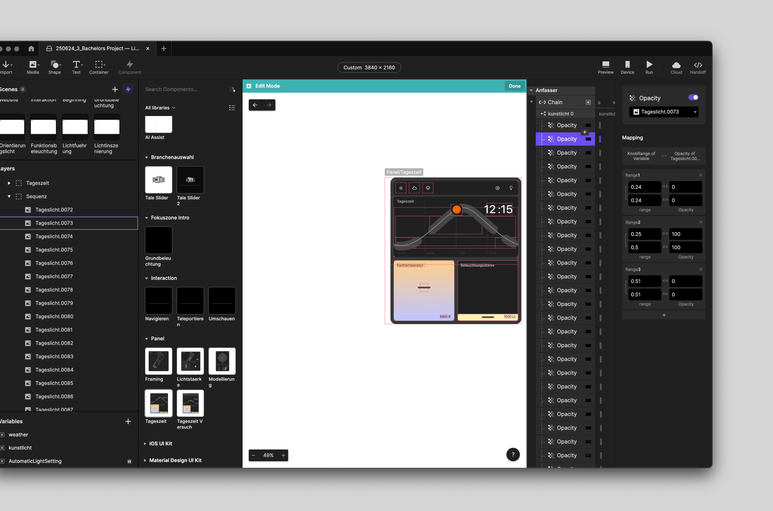The height and width of the screenshot is (511, 773).
Task: Toggle the weather variable checkbox
Action: click(2, 434)
